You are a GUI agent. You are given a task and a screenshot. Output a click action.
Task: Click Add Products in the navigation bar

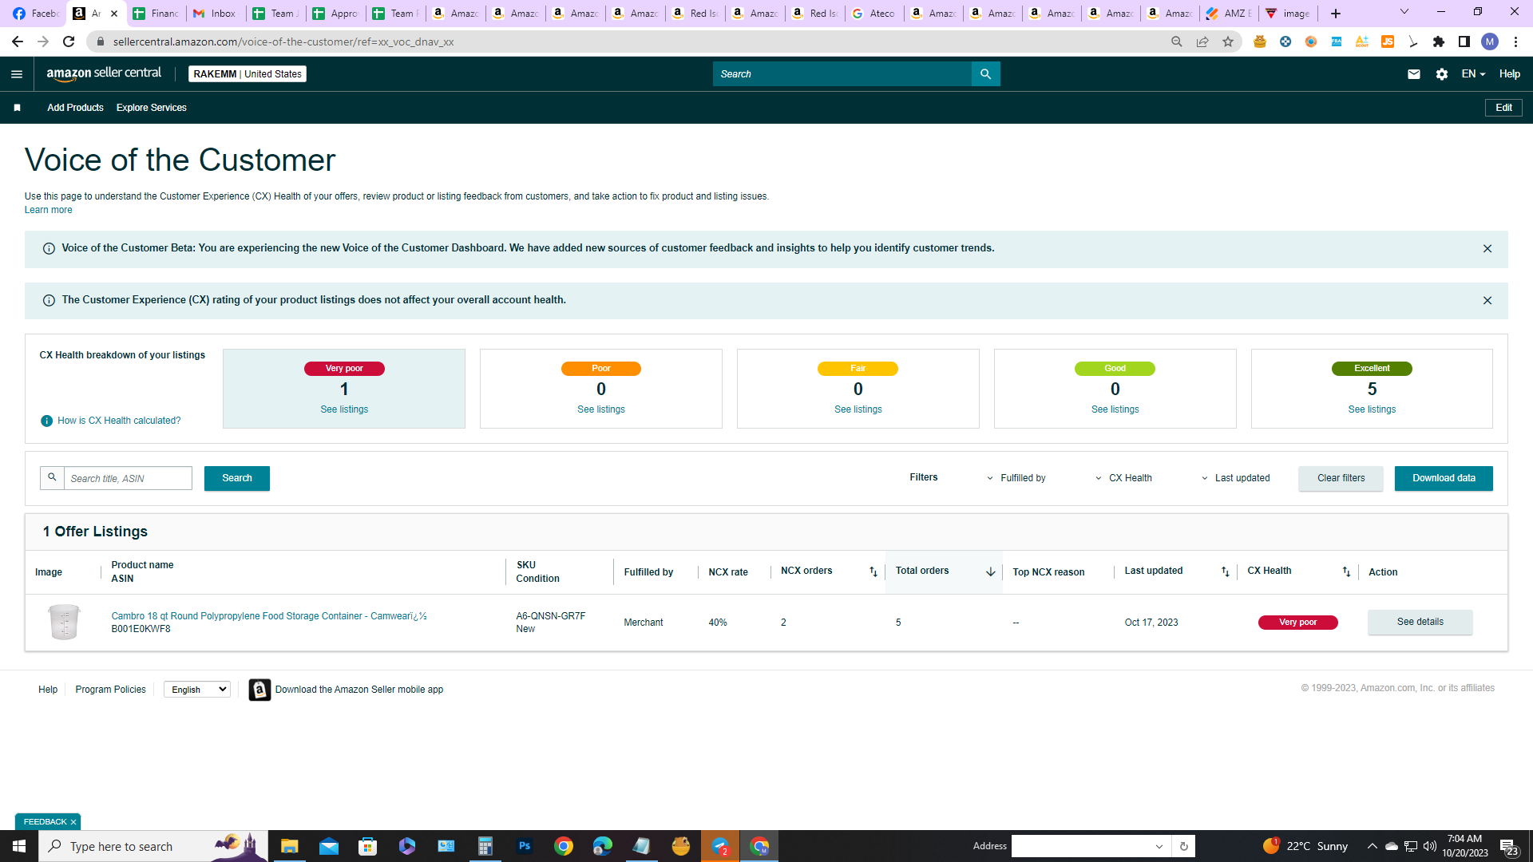[75, 108]
